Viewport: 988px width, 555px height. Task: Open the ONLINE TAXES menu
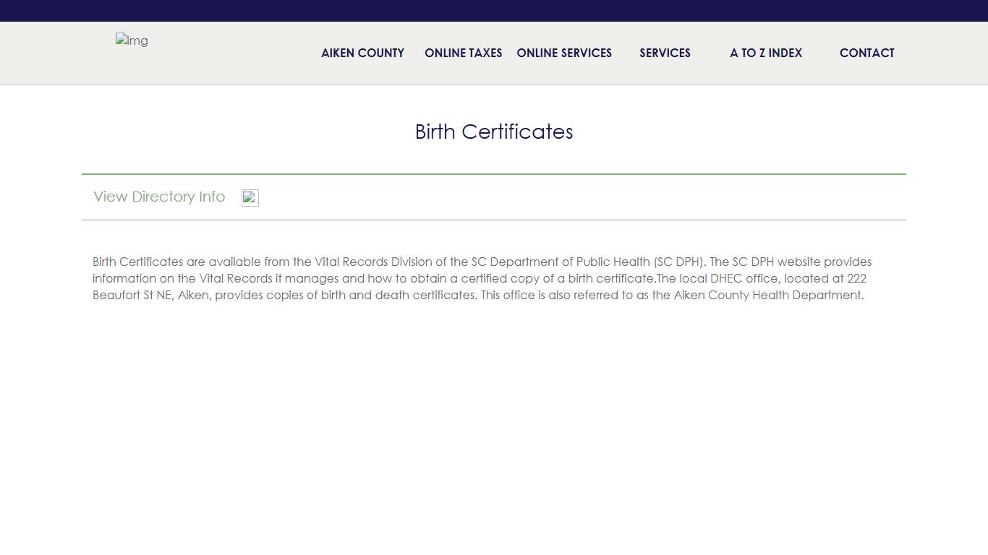point(463,53)
